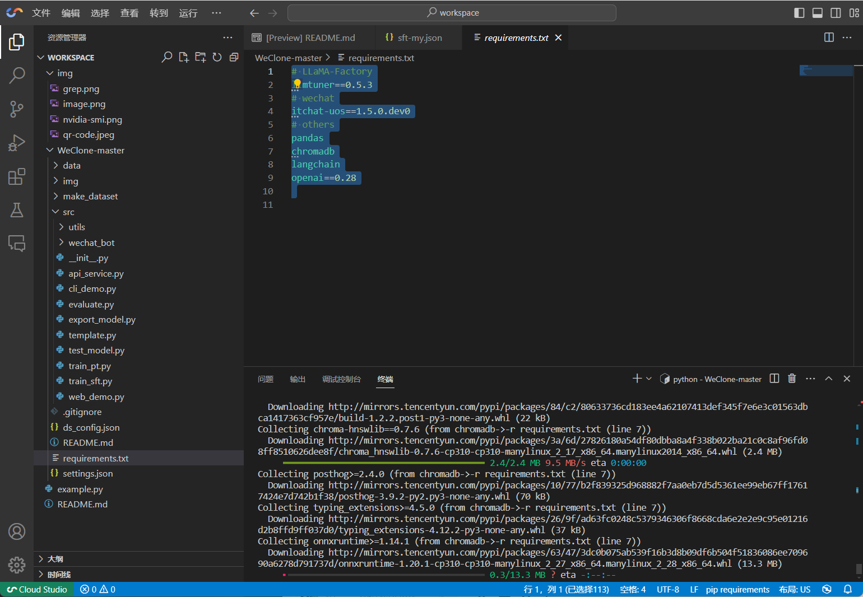Screen dimensions: 863x597
Task: Open the Search view in activity bar
Action: click(17, 75)
